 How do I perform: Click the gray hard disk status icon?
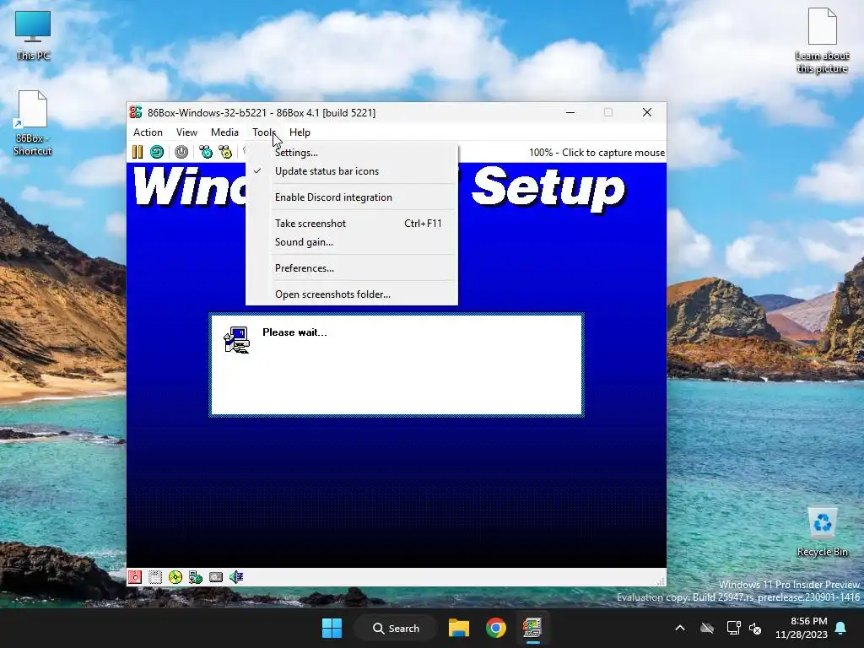[x=216, y=577]
